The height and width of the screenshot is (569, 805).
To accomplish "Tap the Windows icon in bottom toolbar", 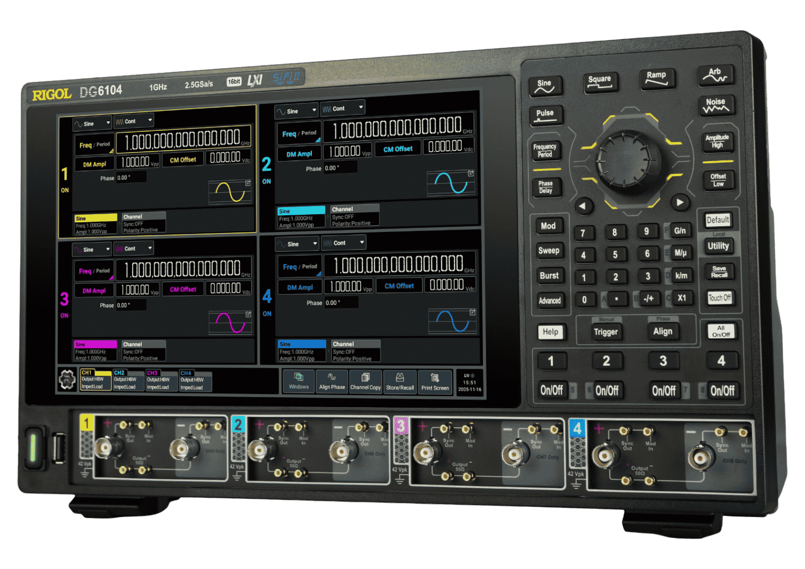I will pos(299,381).
